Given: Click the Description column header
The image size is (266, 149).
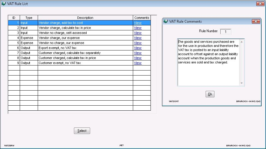Looking at the screenshot, I should pos(85,18).
